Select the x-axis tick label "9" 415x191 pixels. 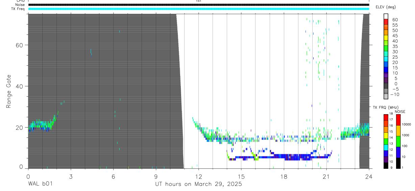pos(156,176)
